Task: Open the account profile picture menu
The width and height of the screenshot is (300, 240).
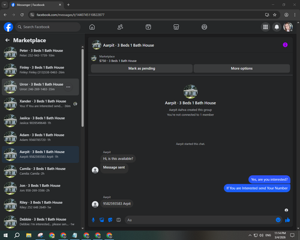Action: [x=288, y=27]
